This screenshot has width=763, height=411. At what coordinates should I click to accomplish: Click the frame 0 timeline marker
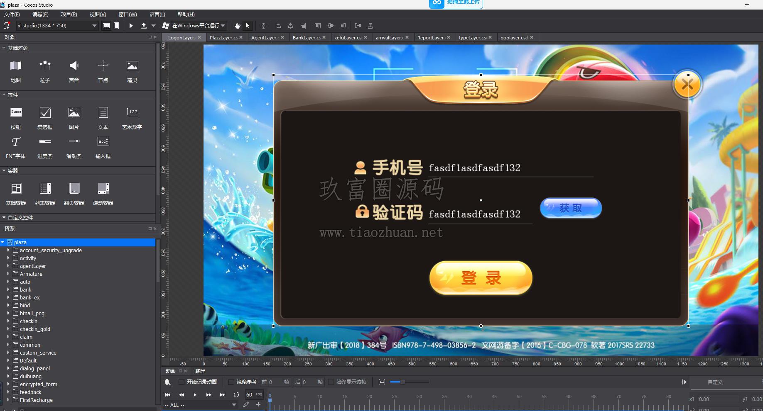270,400
